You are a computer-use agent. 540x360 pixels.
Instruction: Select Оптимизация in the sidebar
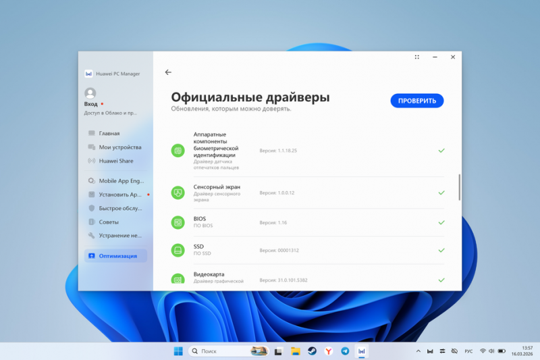click(x=115, y=255)
